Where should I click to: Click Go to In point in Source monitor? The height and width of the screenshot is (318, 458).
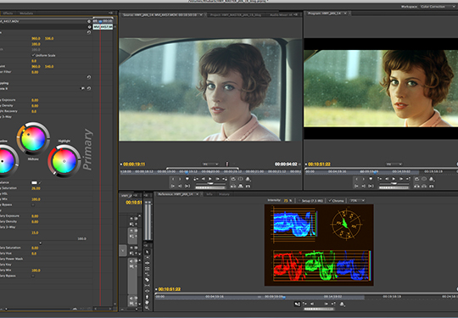[x=173, y=186]
